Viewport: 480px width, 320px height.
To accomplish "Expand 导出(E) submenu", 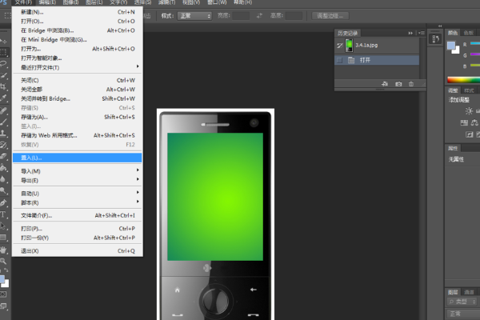I will click(x=78, y=180).
